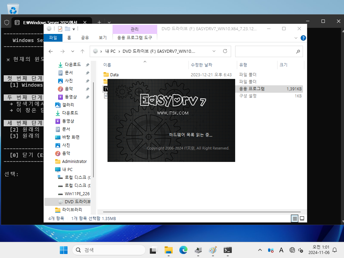Go back with the Explorer back arrow
Image resolution: width=344 pixels, height=258 pixels.
pyautogui.click(x=51, y=51)
